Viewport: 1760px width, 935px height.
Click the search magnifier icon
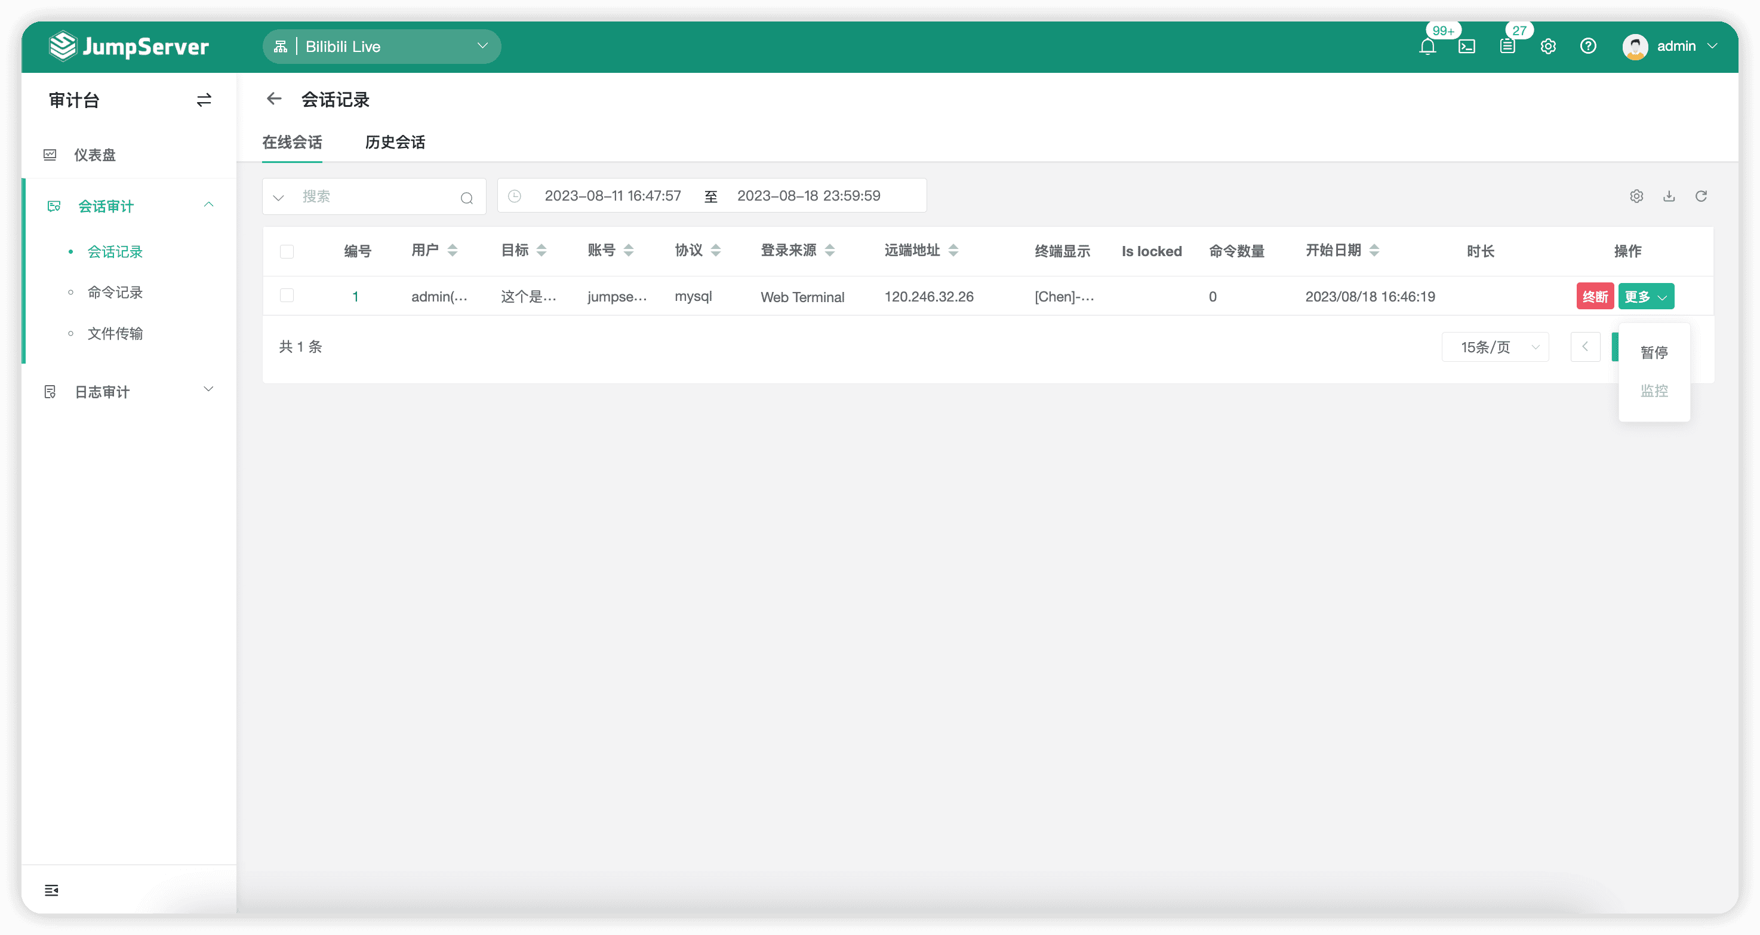coord(467,198)
